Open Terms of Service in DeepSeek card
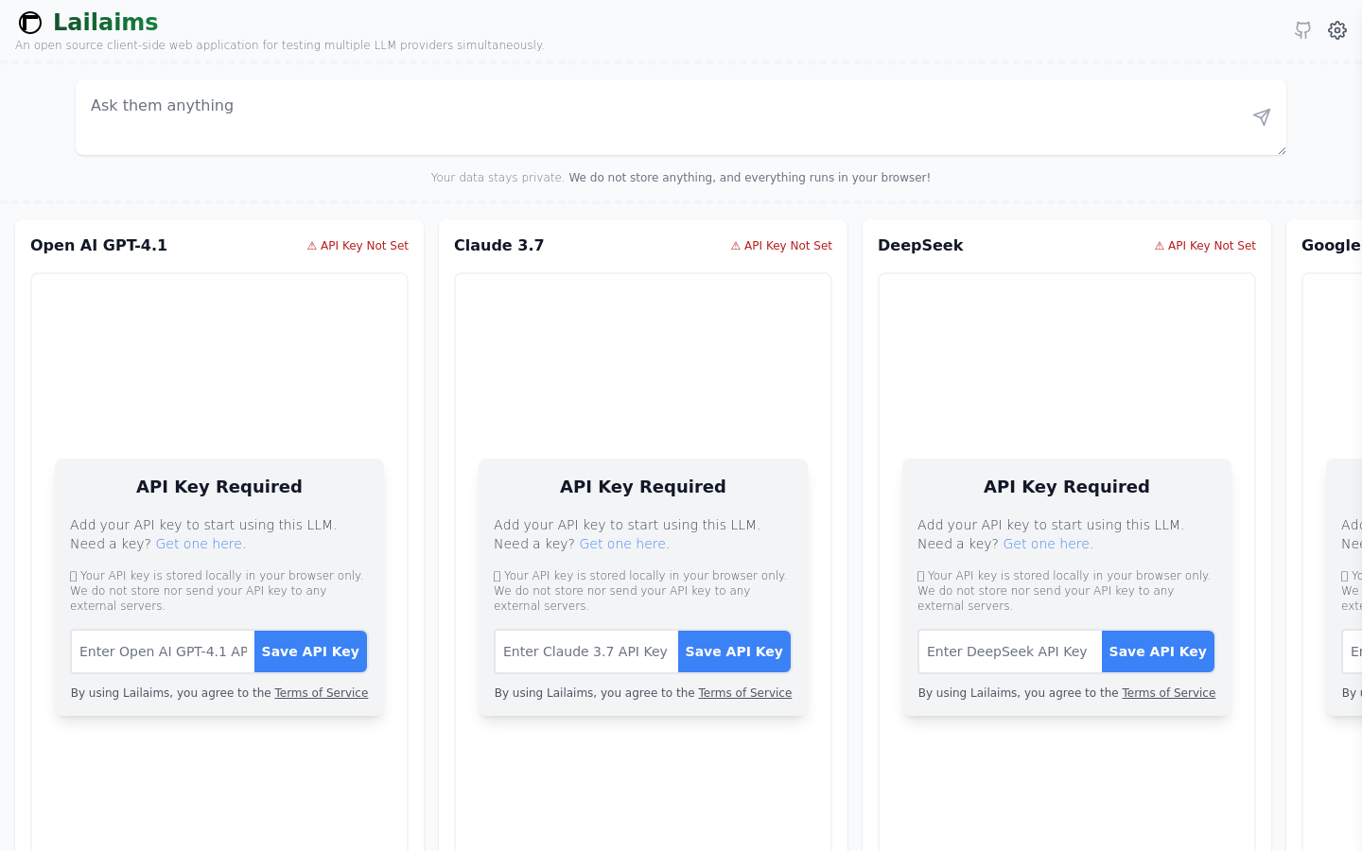The width and height of the screenshot is (1362, 851). (x=1169, y=693)
